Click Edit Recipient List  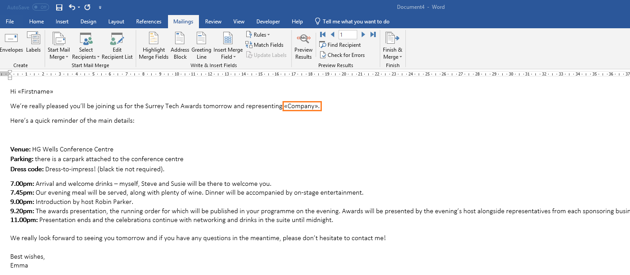(x=117, y=45)
